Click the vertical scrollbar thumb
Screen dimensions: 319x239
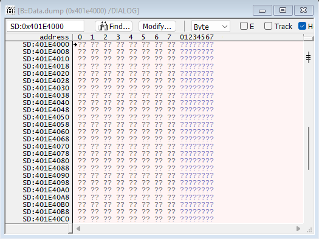point(309,148)
